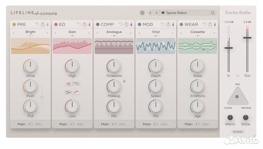Toggle the WEAR module power dot
The image size is (263, 149).
[x=181, y=24]
